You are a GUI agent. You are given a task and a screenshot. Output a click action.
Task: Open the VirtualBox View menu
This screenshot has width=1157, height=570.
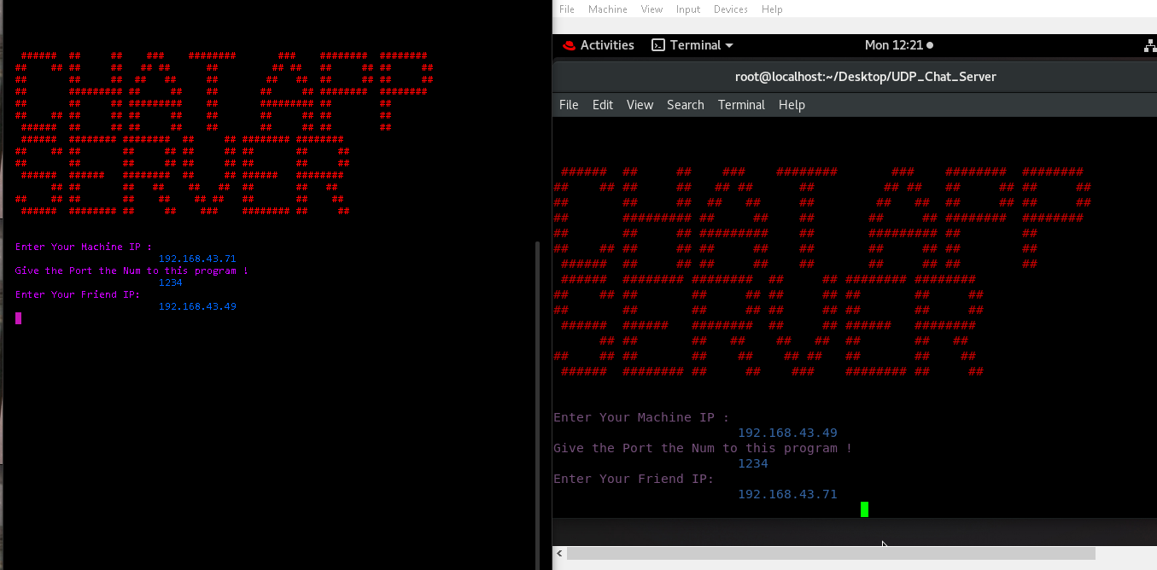coord(652,9)
